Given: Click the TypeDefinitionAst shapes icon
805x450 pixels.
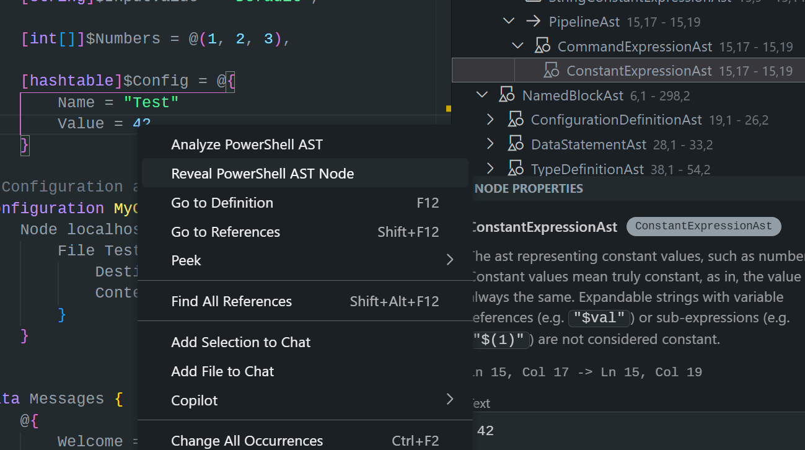Looking at the screenshot, I should point(516,169).
